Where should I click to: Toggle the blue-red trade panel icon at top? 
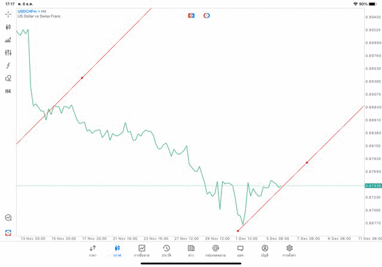click(x=191, y=15)
